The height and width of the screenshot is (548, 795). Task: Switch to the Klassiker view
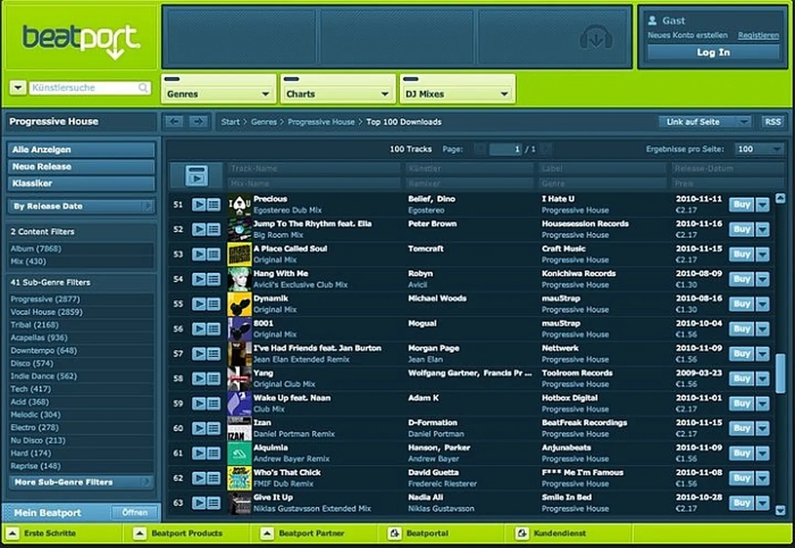tap(80, 183)
